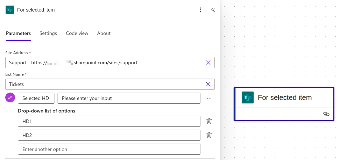This screenshot has width=340, height=160.
Task: Click the For selected item panel title
Action: pyautogui.click(x=36, y=10)
